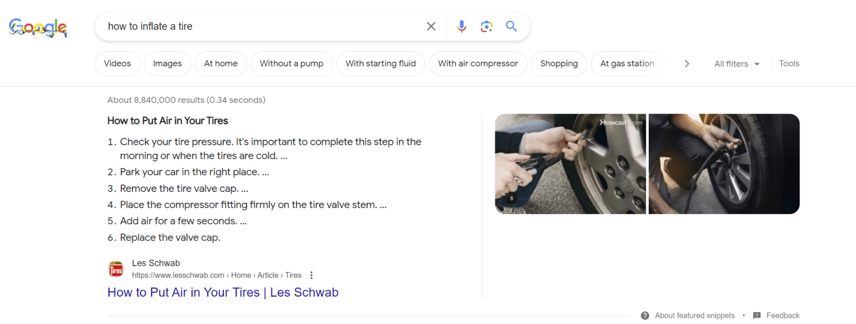The width and height of the screenshot is (856, 324).
Task: Open Les Schwab result options menu
Action: pyautogui.click(x=311, y=275)
